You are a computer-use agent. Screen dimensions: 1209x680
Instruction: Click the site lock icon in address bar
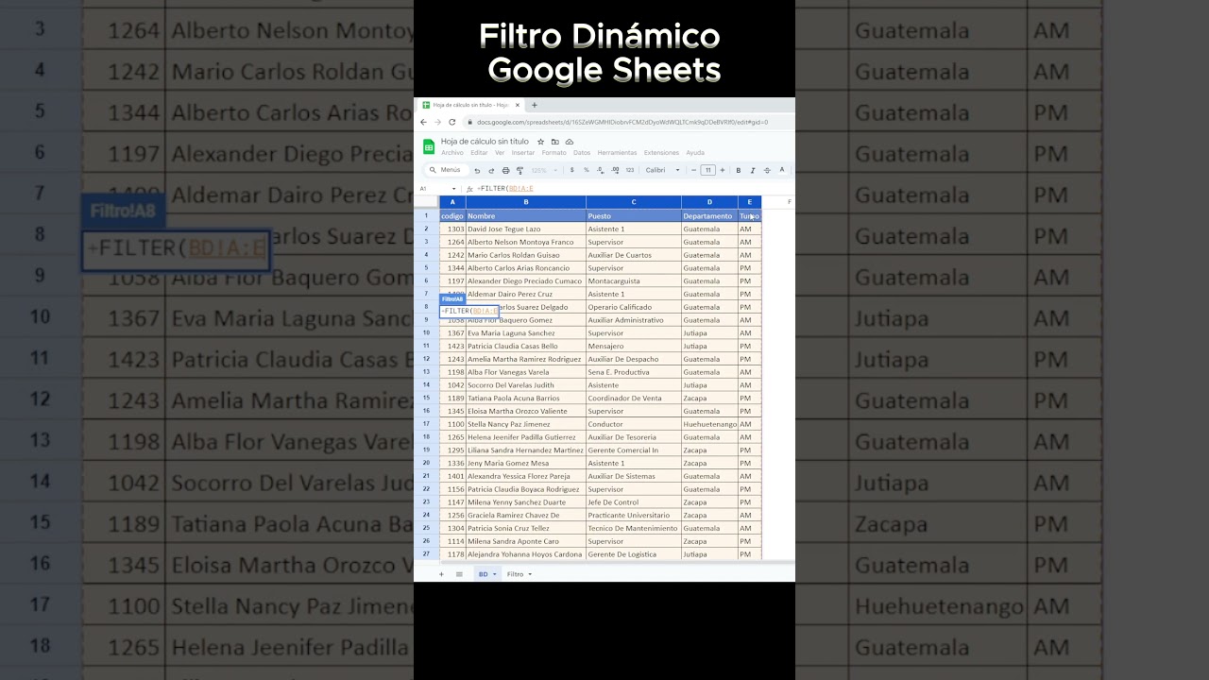[x=470, y=122]
